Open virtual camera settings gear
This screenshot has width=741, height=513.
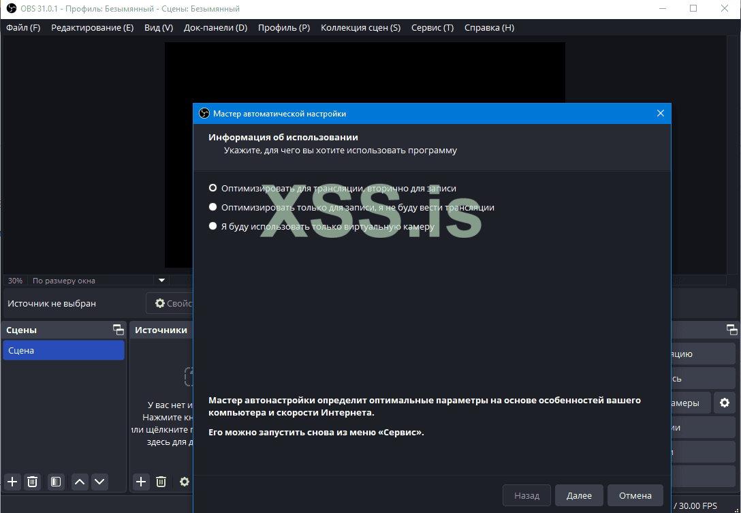coord(725,403)
